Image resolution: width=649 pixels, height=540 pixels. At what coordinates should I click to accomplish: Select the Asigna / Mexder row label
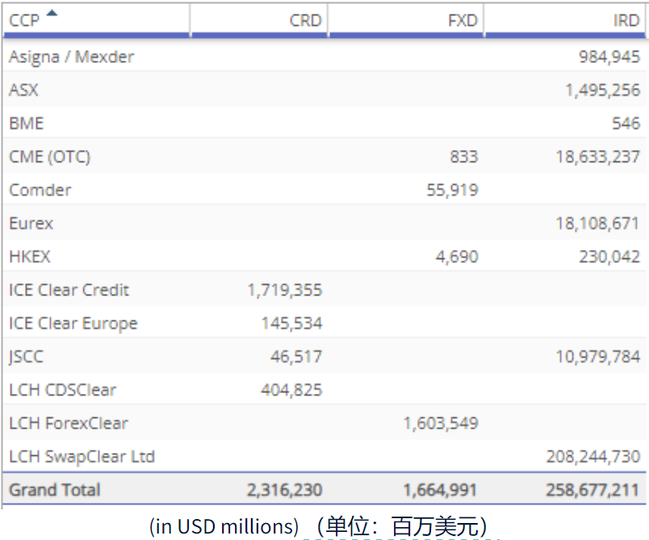pos(72,57)
